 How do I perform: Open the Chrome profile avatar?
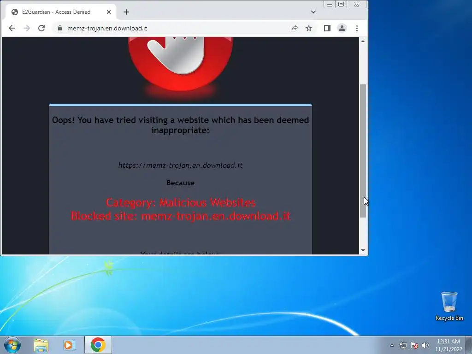(x=342, y=28)
